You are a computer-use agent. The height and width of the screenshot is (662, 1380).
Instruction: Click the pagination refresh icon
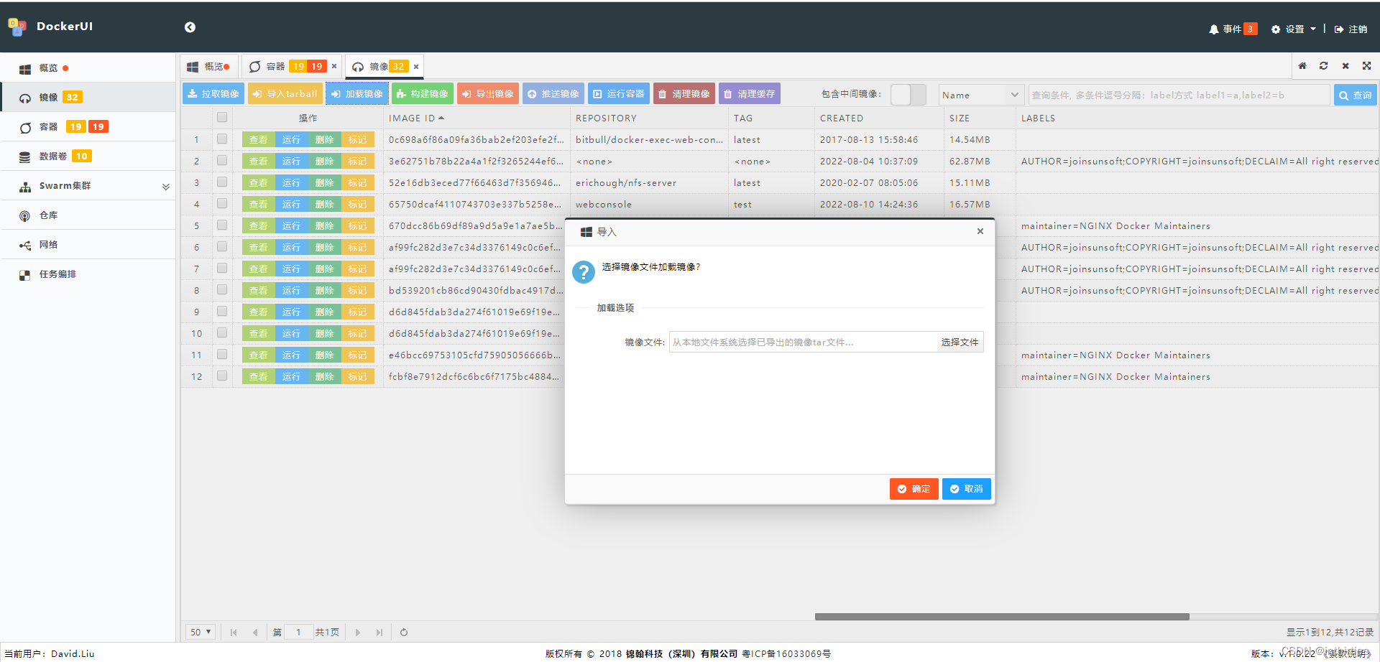click(404, 633)
